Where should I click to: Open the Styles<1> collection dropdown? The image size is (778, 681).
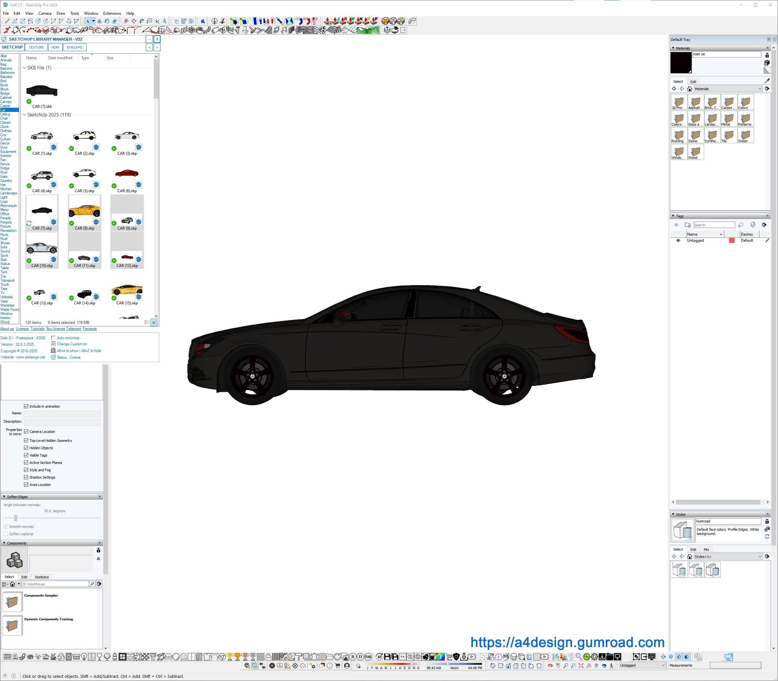(760, 557)
